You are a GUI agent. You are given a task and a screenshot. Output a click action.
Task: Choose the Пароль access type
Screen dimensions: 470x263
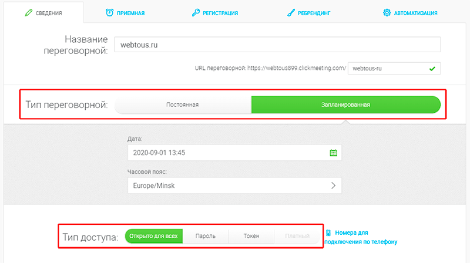[x=205, y=236]
